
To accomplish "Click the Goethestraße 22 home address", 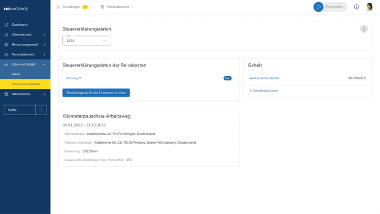I will click(121, 134).
